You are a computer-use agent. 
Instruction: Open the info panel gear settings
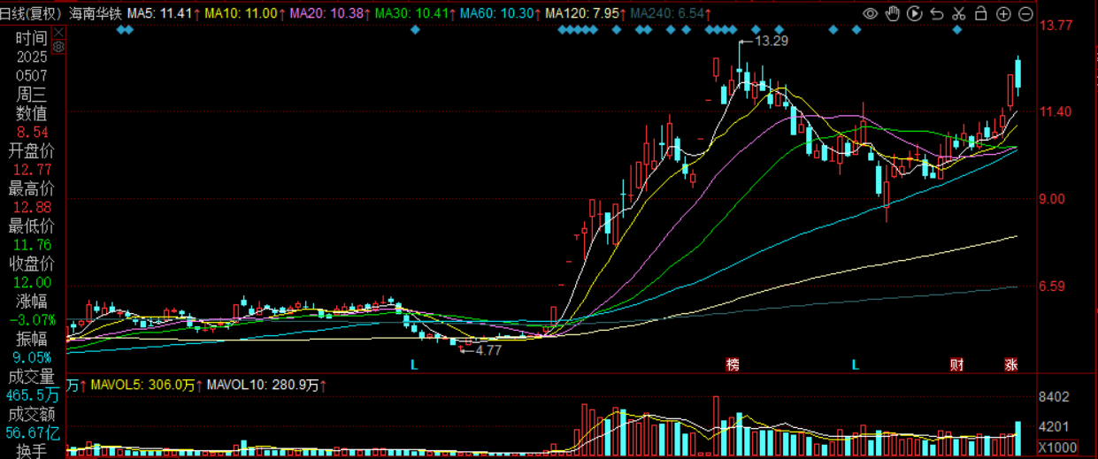click(x=58, y=48)
